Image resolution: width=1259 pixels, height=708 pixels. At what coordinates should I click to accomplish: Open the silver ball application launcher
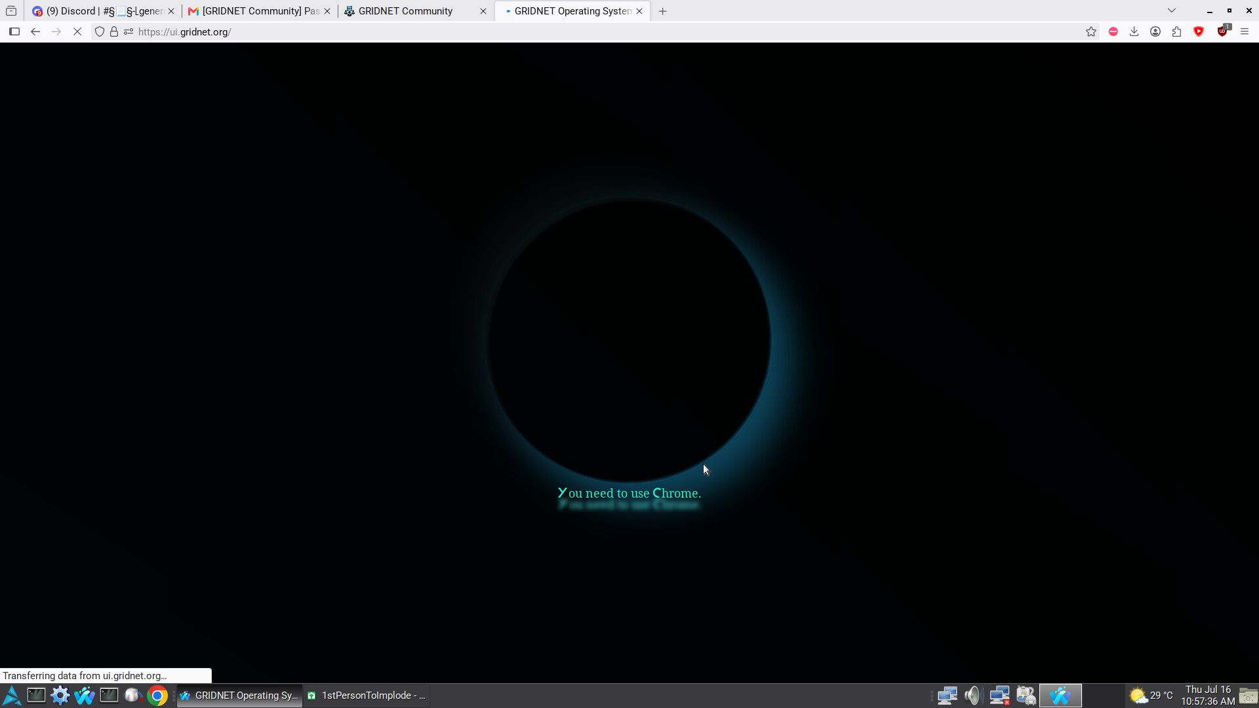[x=134, y=695]
